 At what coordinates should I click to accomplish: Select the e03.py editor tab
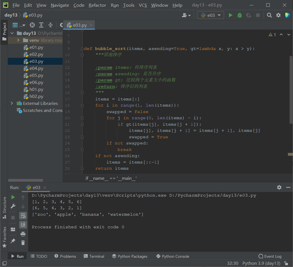79,25
